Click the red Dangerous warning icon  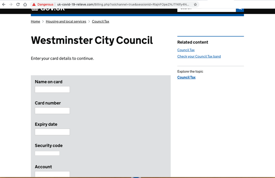tap(34, 4)
